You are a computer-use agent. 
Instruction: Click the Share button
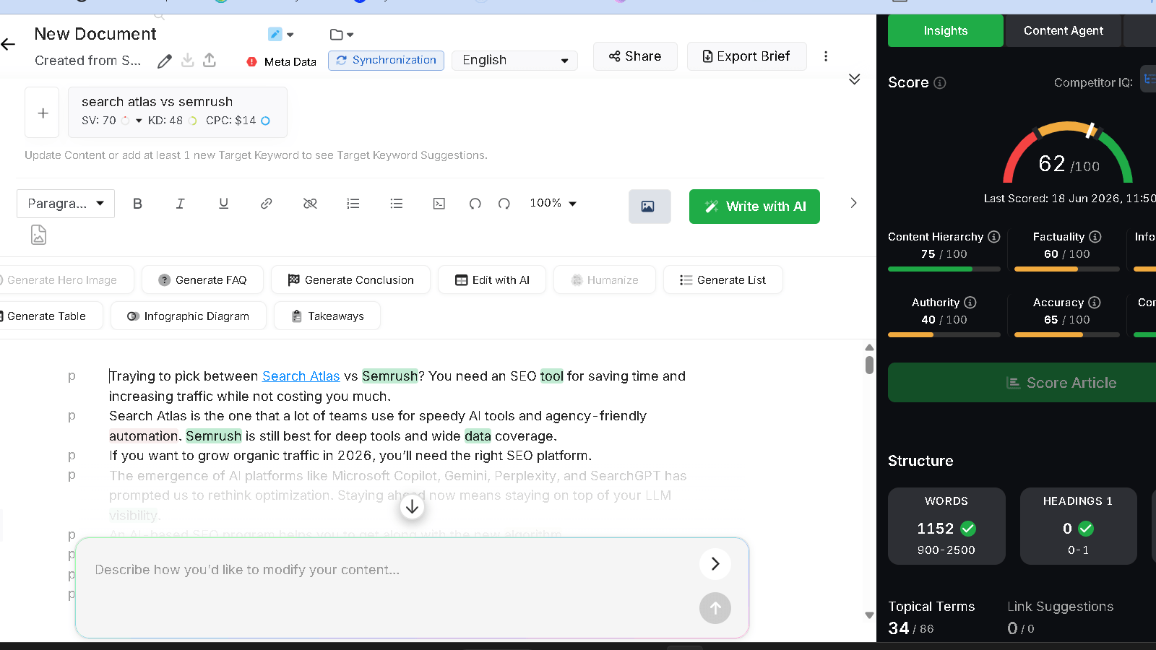[x=635, y=56]
